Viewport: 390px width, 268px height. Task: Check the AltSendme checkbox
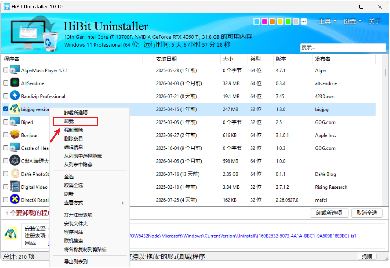click(x=5, y=83)
